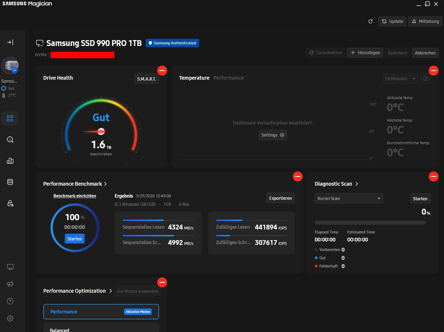Open the help question mark icon
Image resolution: width=444 pixels, height=332 pixels.
pyautogui.click(x=10, y=301)
